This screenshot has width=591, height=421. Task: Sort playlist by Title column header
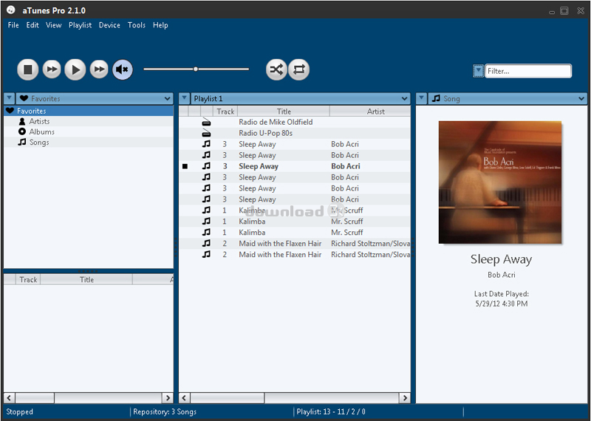(x=284, y=112)
